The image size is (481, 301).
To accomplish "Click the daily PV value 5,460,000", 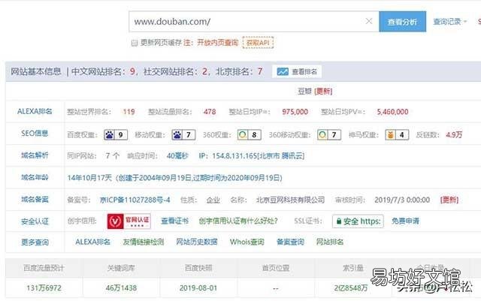I will coord(392,112).
